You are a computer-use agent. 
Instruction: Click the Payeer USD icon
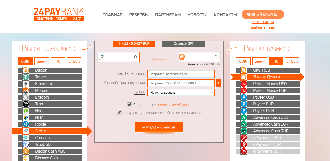click(244, 97)
